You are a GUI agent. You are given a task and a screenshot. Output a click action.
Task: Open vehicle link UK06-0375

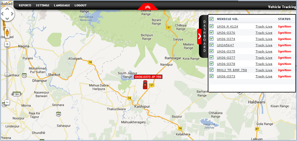(226, 51)
